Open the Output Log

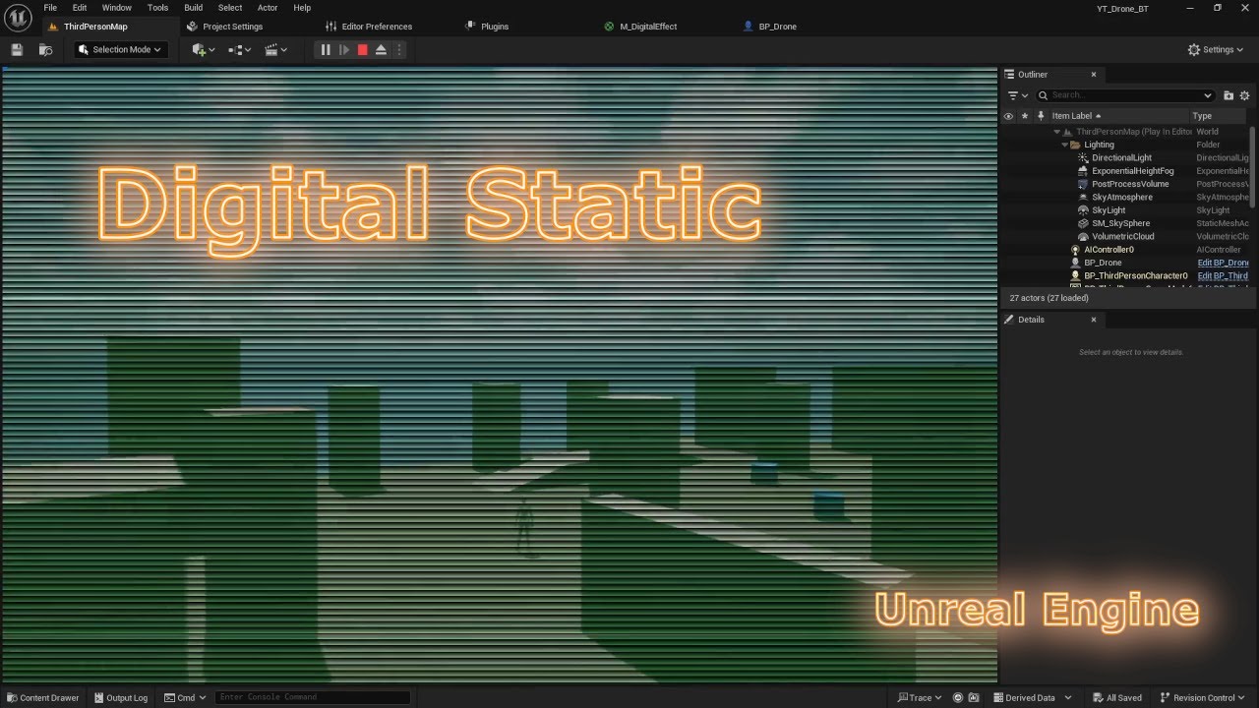coord(120,697)
